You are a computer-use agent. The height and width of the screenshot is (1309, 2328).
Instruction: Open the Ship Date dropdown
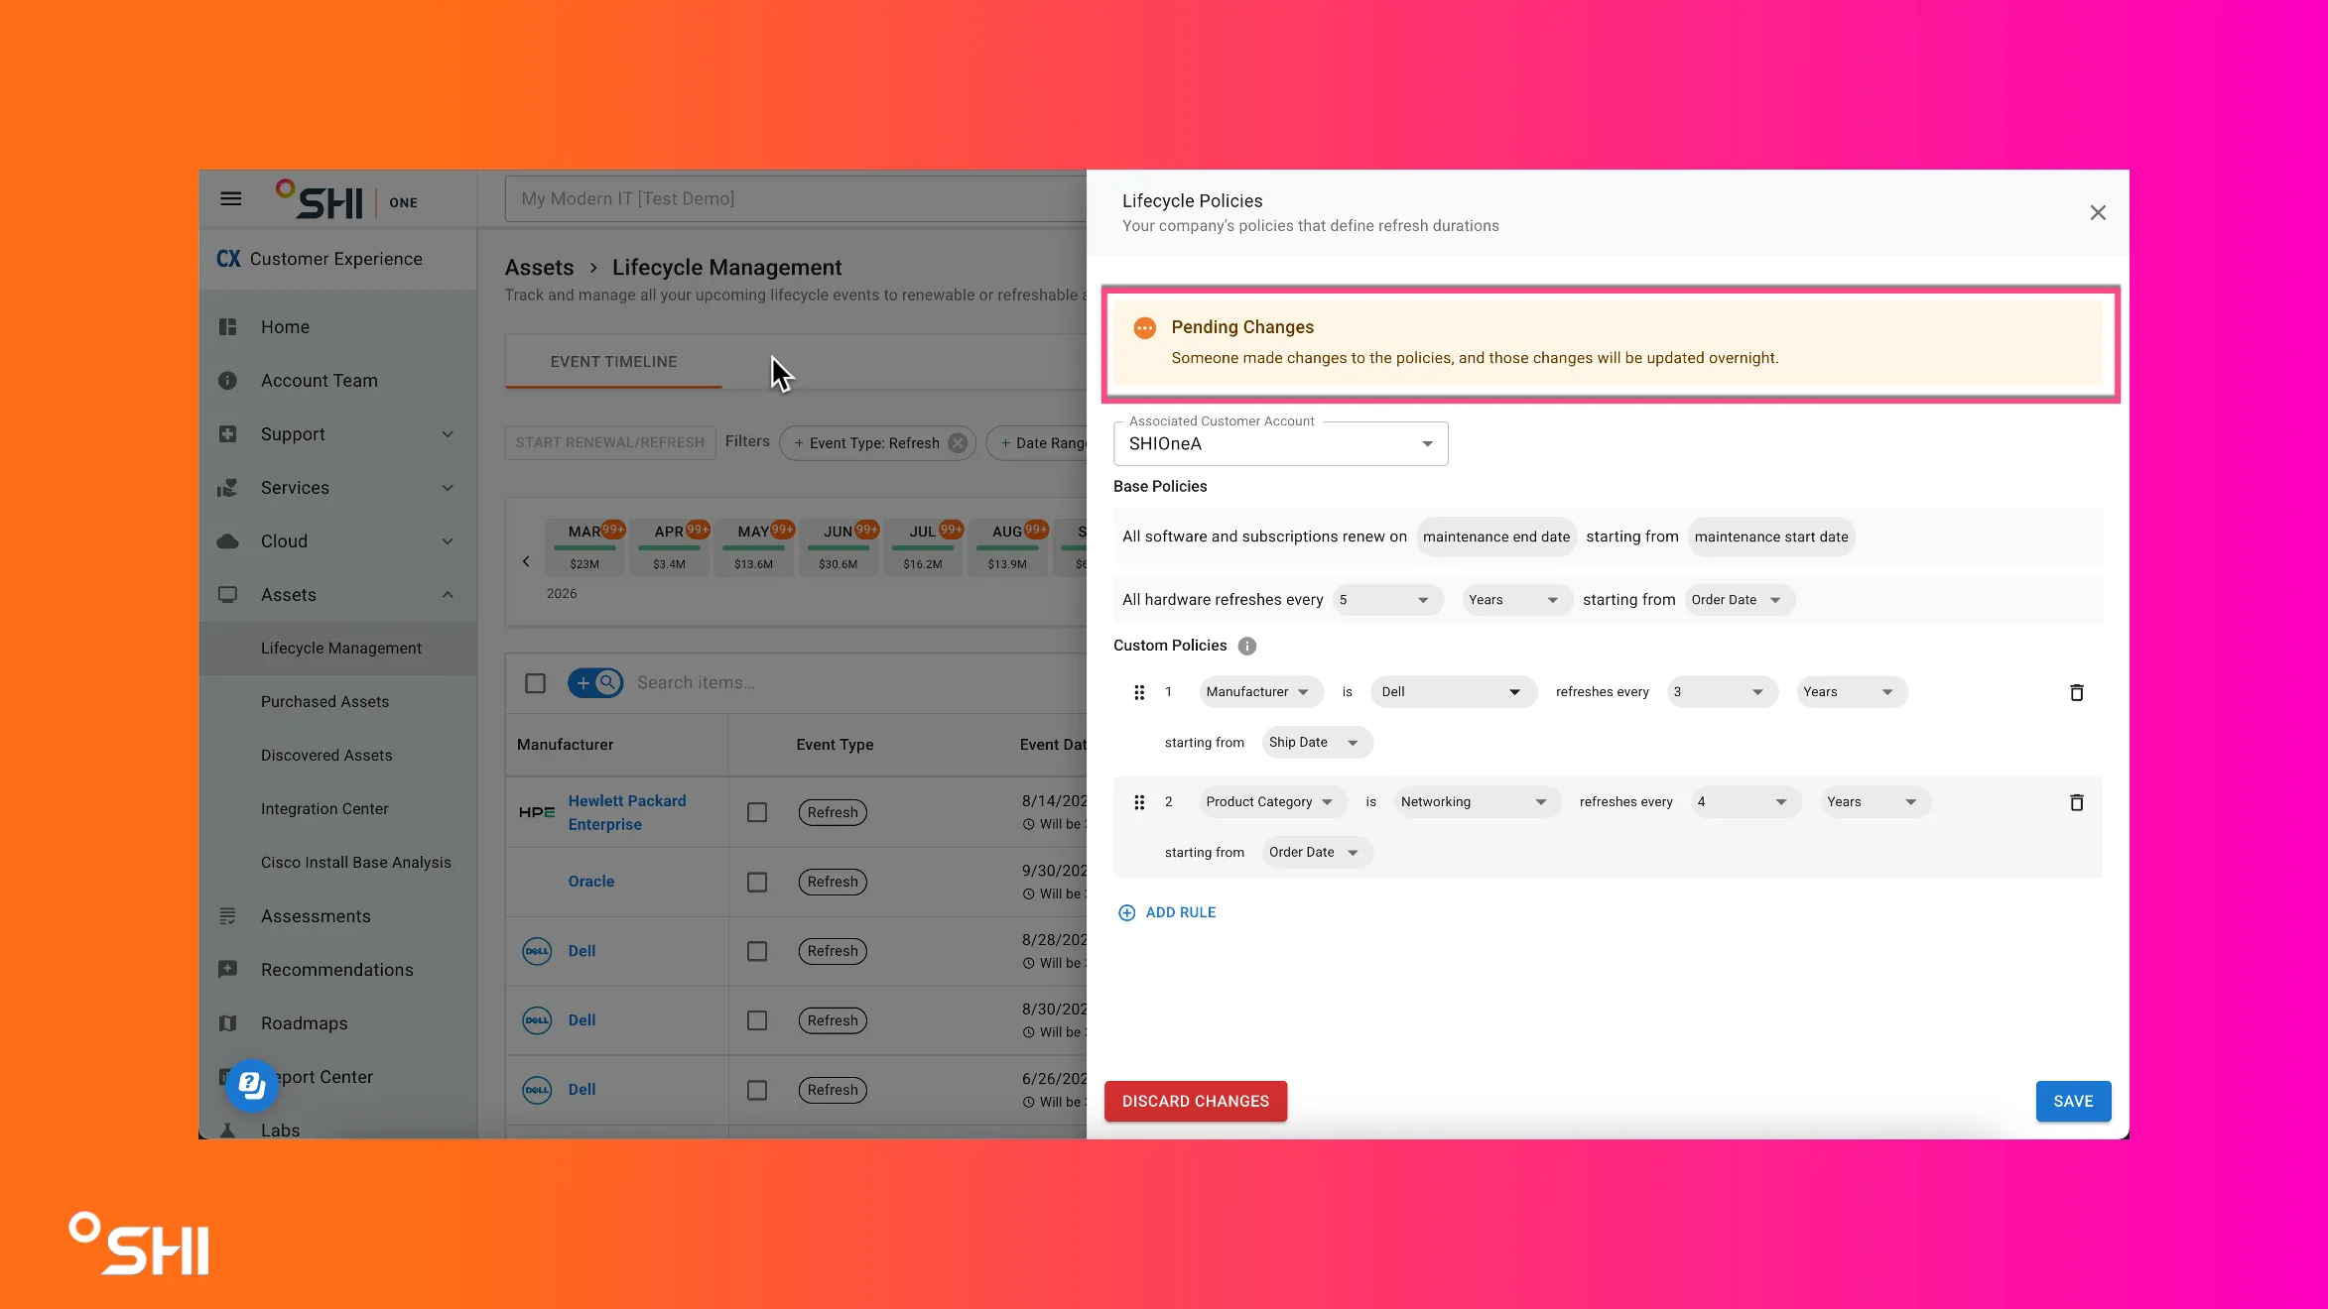[1316, 743]
